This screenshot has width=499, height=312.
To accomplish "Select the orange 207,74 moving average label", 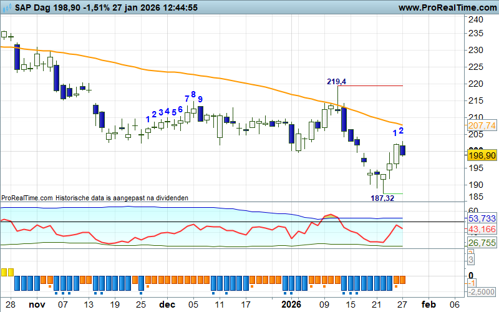I will [481, 125].
